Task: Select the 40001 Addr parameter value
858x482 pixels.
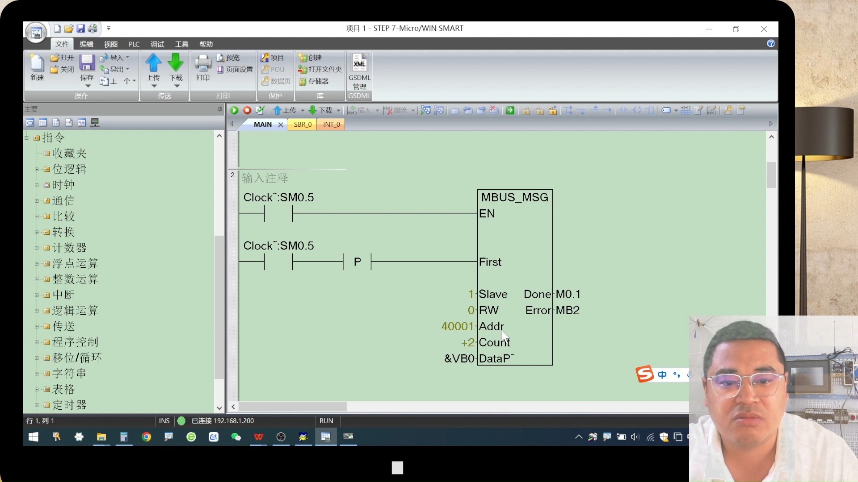Action: [457, 326]
